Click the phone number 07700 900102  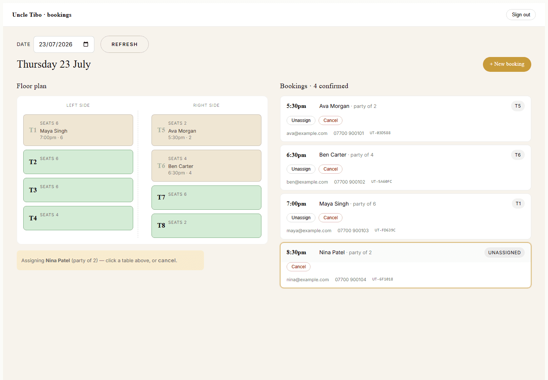(349, 182)
